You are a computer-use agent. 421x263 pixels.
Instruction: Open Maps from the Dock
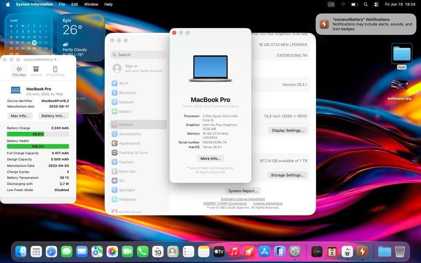[x=97, y=252]
